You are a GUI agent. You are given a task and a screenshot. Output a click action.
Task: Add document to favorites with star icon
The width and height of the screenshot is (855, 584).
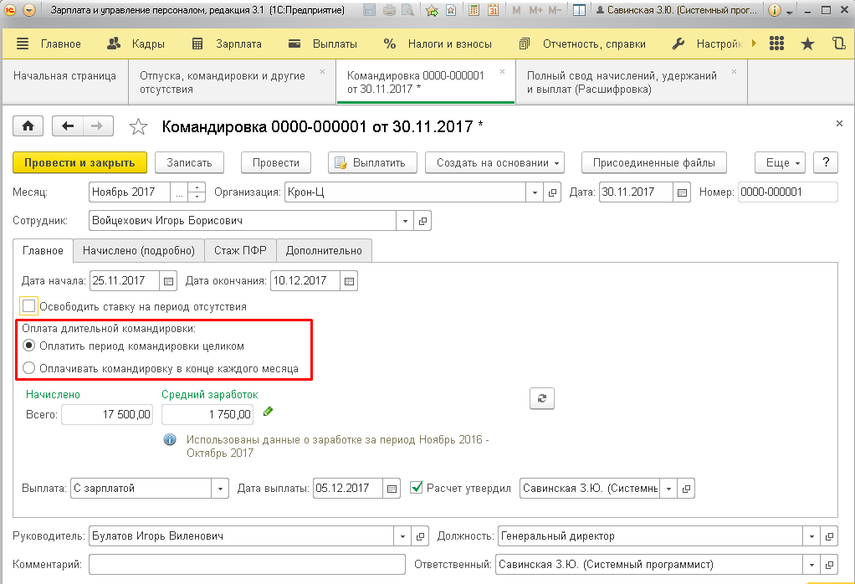[x=138, y=126]
